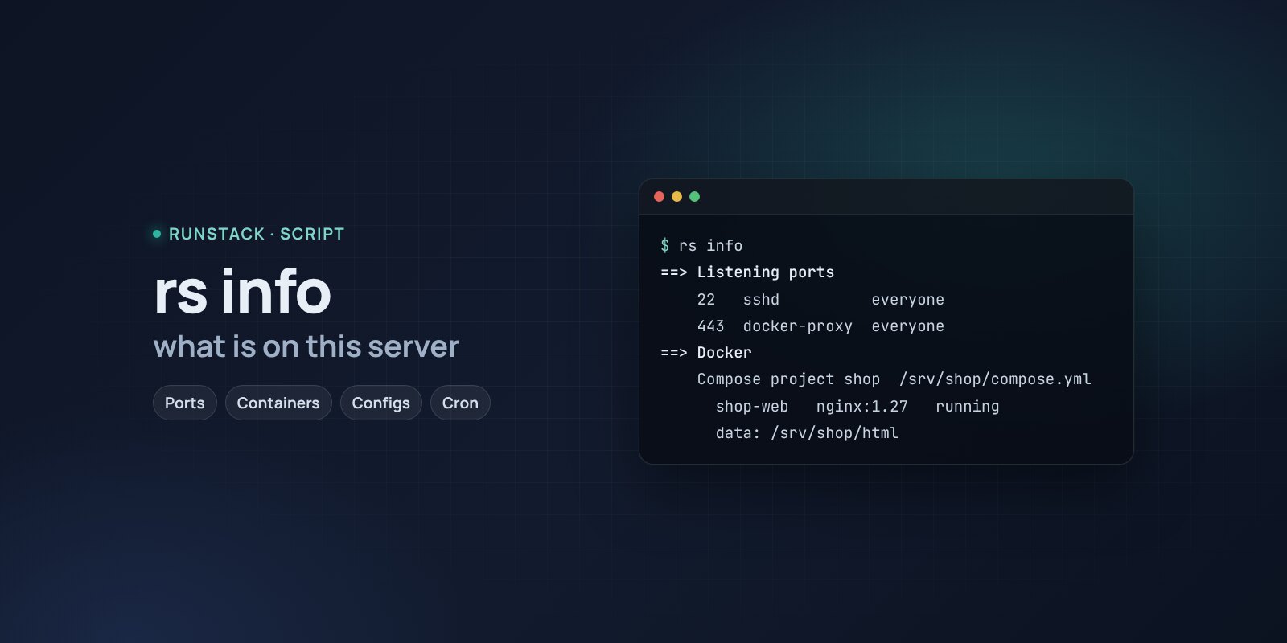Click port number 22
This screenshot has width=1287, height=643.
[x=706, y=299]
